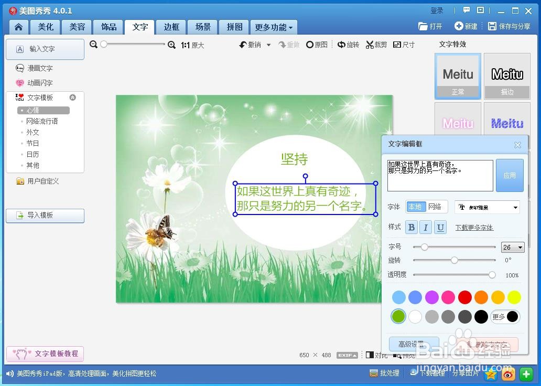Pick the yellow color swatch
The height and width of the screenshot is (386, 541).
click(x=514, y=297)
